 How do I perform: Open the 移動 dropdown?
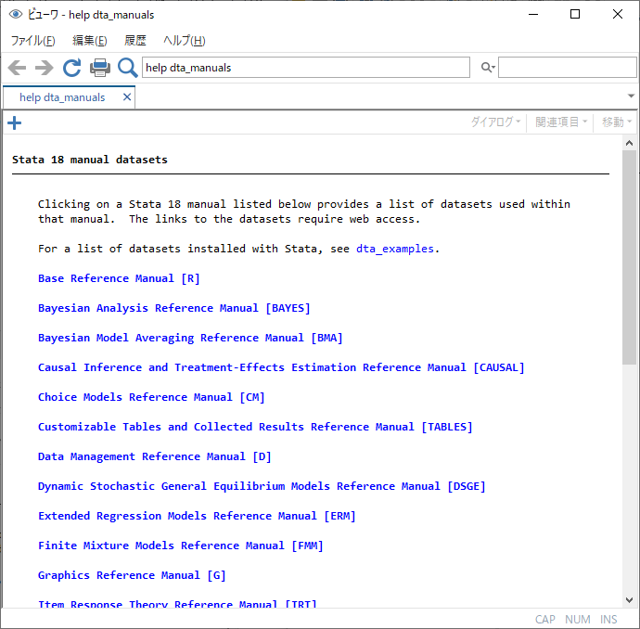[x=616, y=122]
